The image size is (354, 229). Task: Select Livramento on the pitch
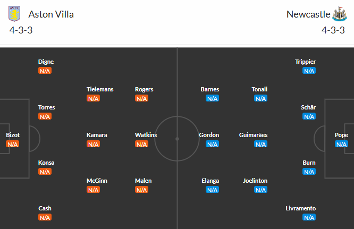pyautogui.click(x=300, y=208)
